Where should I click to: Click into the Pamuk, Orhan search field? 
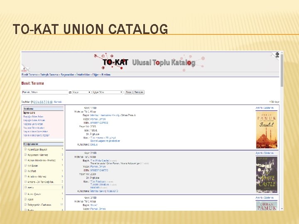click(x=45, y=92)
